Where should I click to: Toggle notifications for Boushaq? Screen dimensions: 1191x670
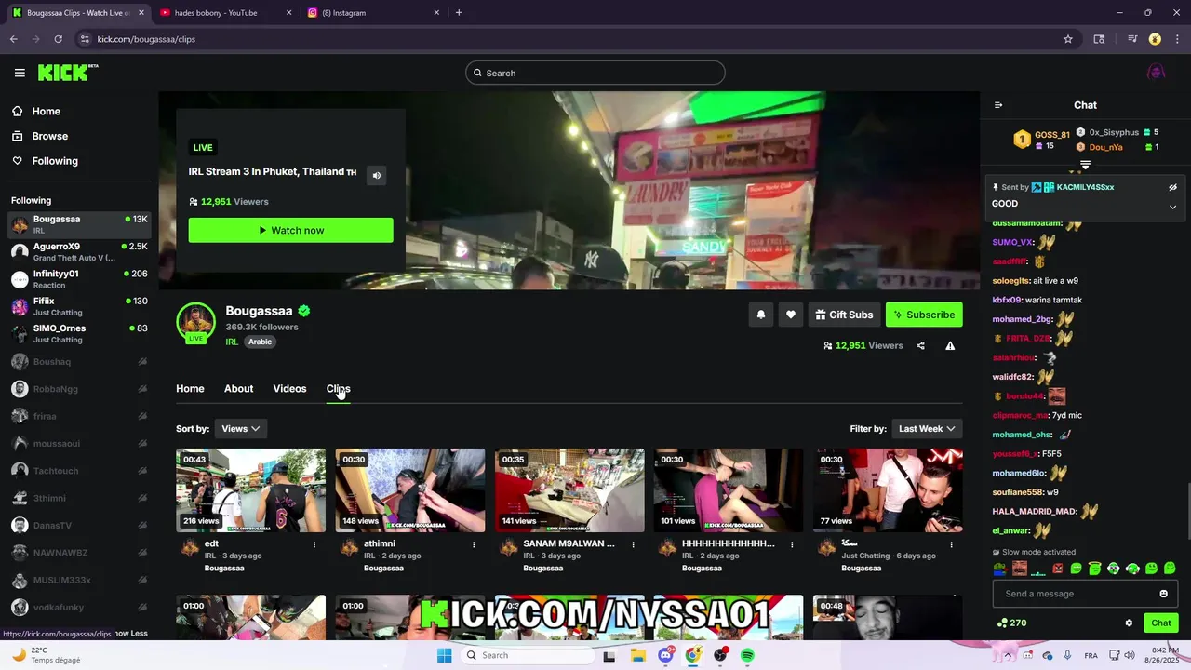click(x=142, y=361)
